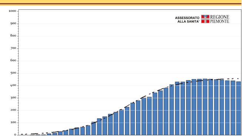The height and width of the screenshot is (136, 242).
Task: Select the "0" y-axis label
Action: (x=15, y=135)
